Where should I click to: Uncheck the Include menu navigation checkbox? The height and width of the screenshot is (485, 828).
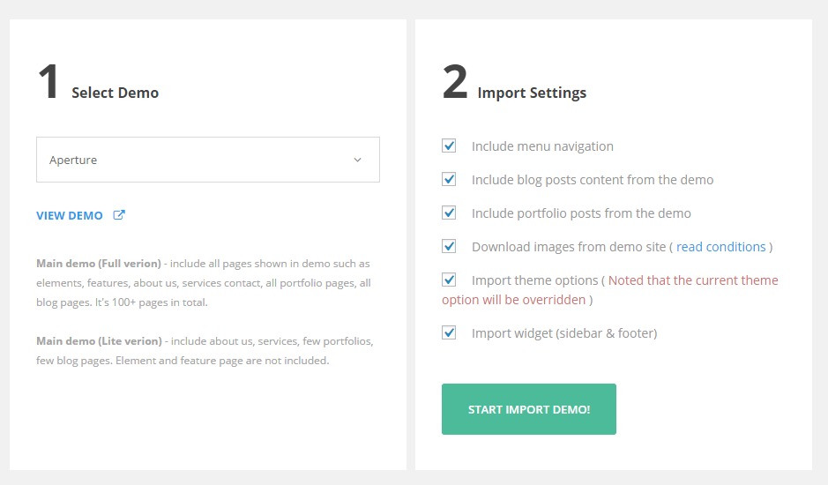coord(450,145)
